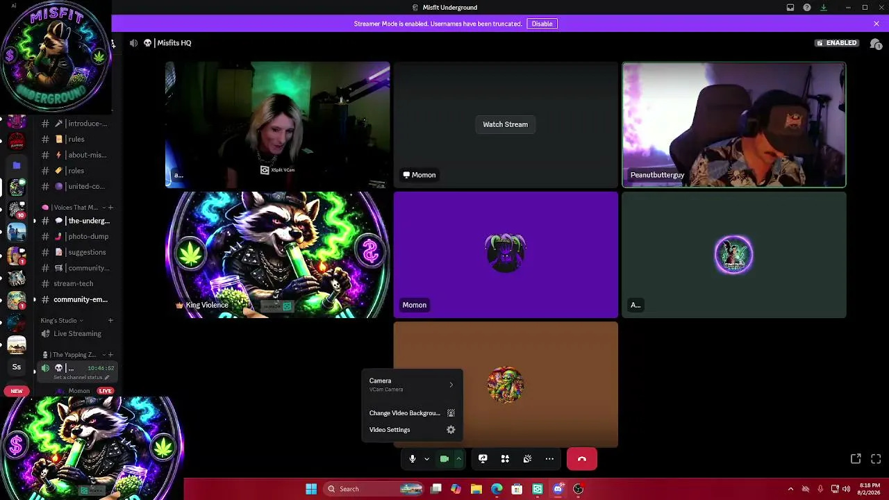The width and height of the screenshot is (889, 500).
Task: Enter full screen call view
Action: pyautogui.click(x=876, y=459)
